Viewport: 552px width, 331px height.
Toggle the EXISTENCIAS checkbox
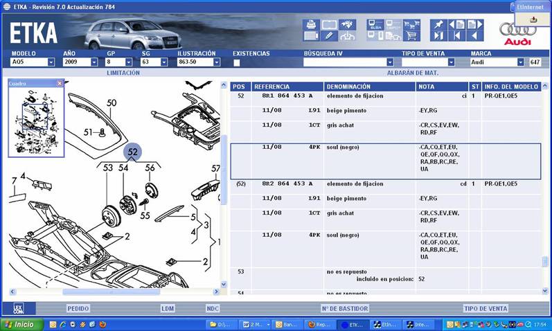237,63
